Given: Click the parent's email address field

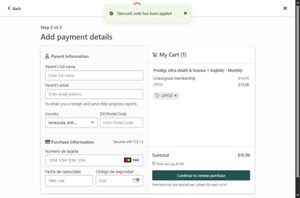Looking at the screenshot, I should click(94, 94).
